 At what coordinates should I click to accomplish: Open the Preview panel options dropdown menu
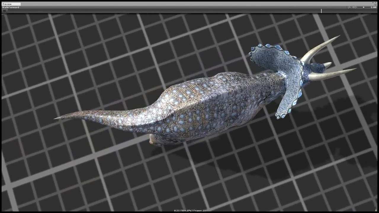(x=375, y=5)
